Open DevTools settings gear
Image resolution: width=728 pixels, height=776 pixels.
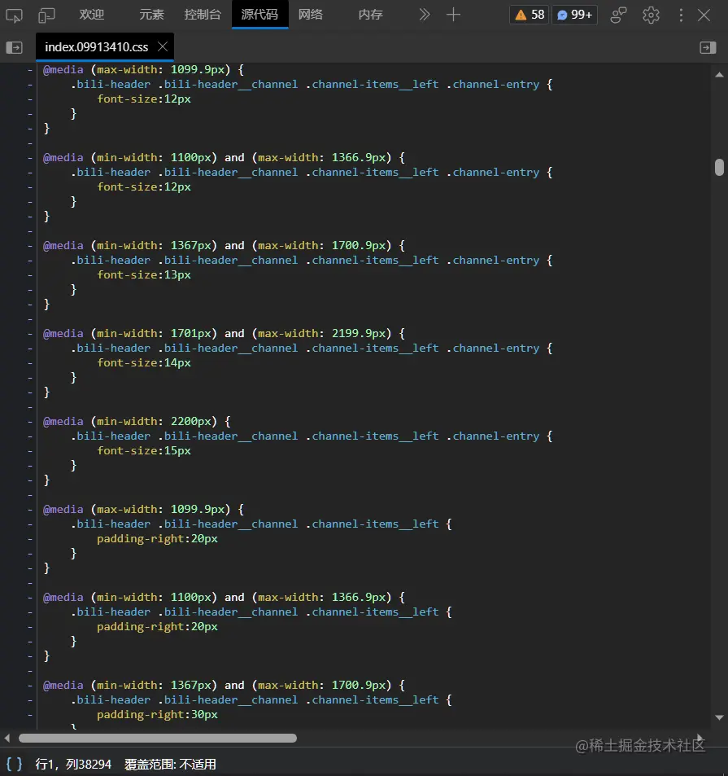(x=651, y=15)
